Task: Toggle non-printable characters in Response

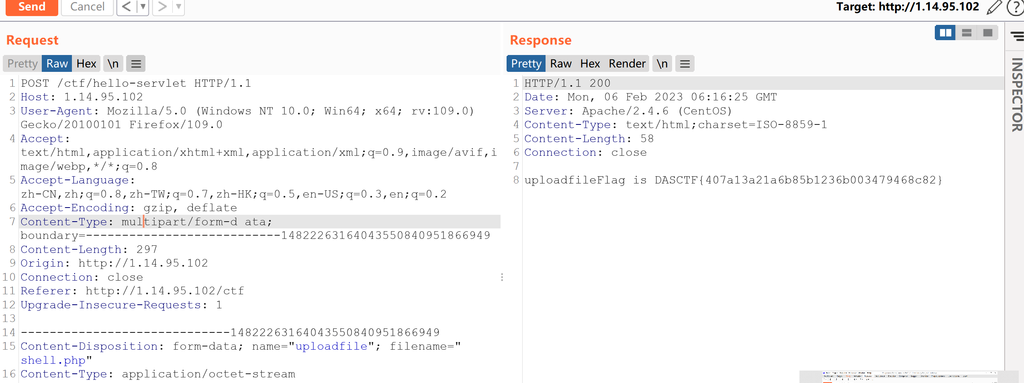Action: (662, 63)
